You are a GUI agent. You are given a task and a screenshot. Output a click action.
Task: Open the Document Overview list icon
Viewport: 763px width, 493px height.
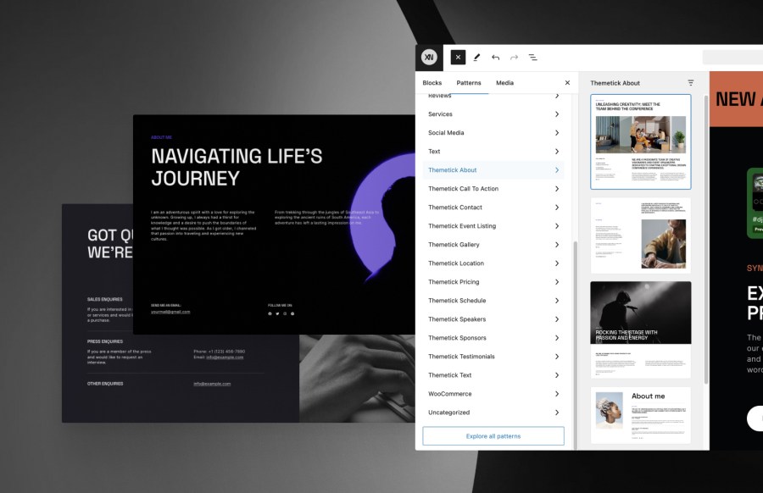click(x=533, y=58)
